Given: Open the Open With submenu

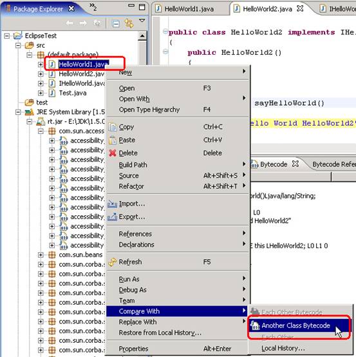Looking at the screenshot, I should pos(178,99).
